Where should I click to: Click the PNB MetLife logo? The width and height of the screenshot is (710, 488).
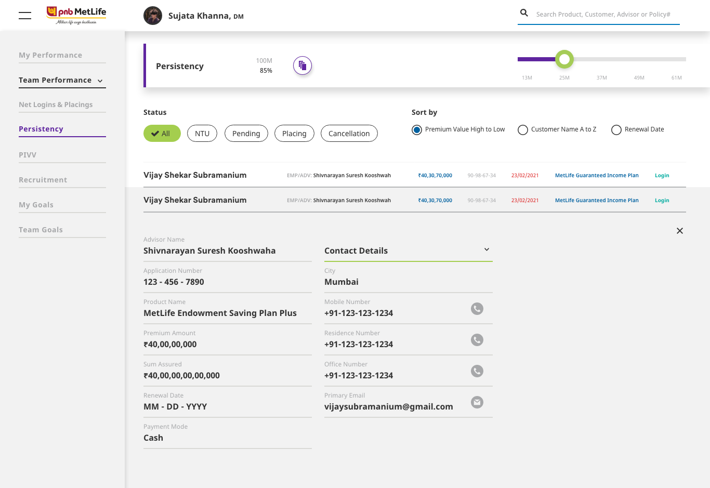pos(76,15)
